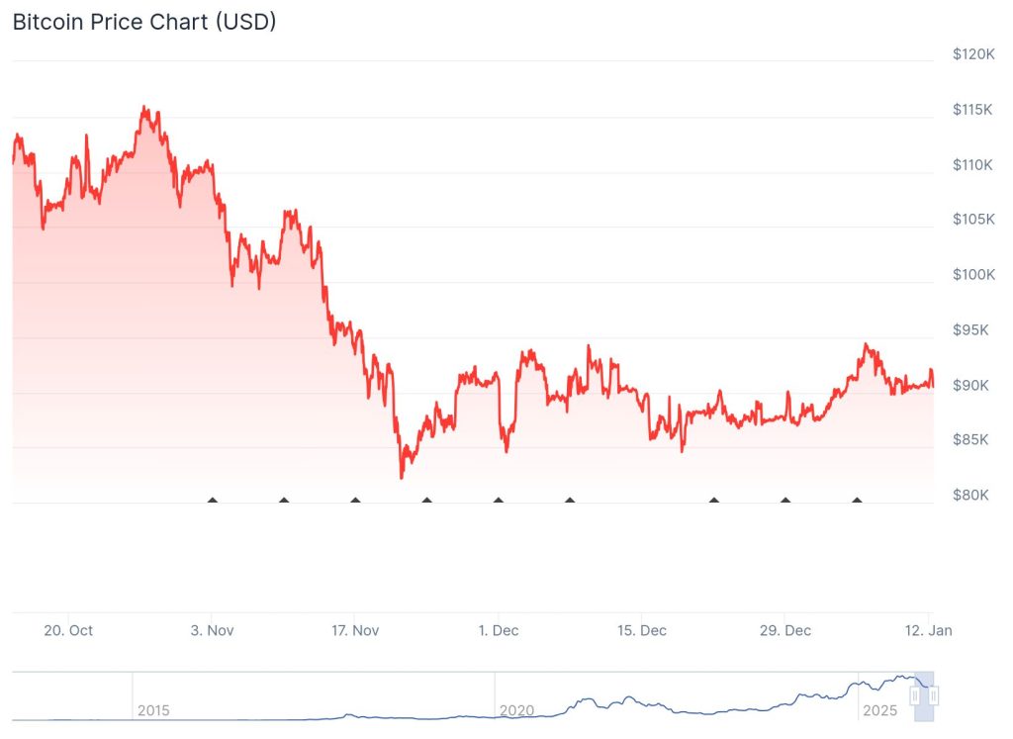Click the Bitcoin Price Chart (USD) title
Screen dimensions: 1013x739
(x=144, y=22)
